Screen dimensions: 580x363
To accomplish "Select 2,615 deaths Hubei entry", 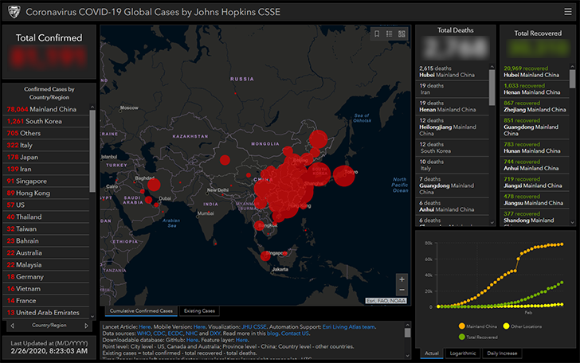I will (x=453, y=72).
